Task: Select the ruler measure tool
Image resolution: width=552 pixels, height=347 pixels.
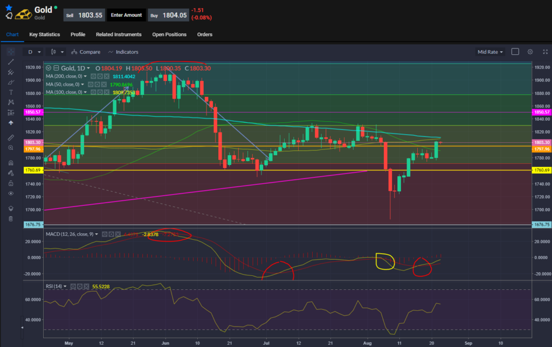Action: pos(10,137)
